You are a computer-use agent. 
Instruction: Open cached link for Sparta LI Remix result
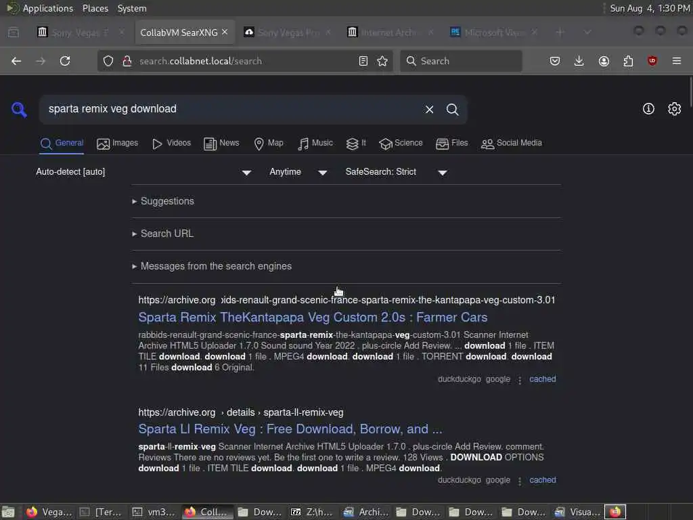tap(542, 480)
